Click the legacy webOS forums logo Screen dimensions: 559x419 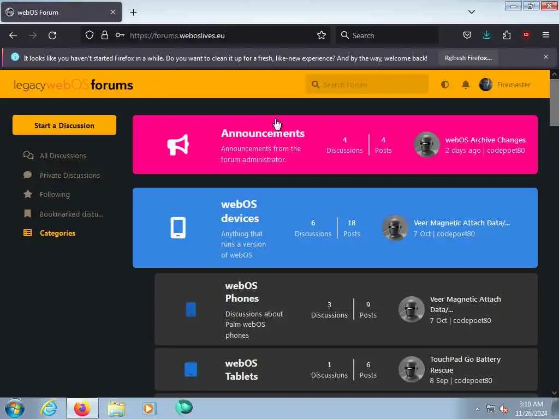pyautogui.click(x=73, y=85)
